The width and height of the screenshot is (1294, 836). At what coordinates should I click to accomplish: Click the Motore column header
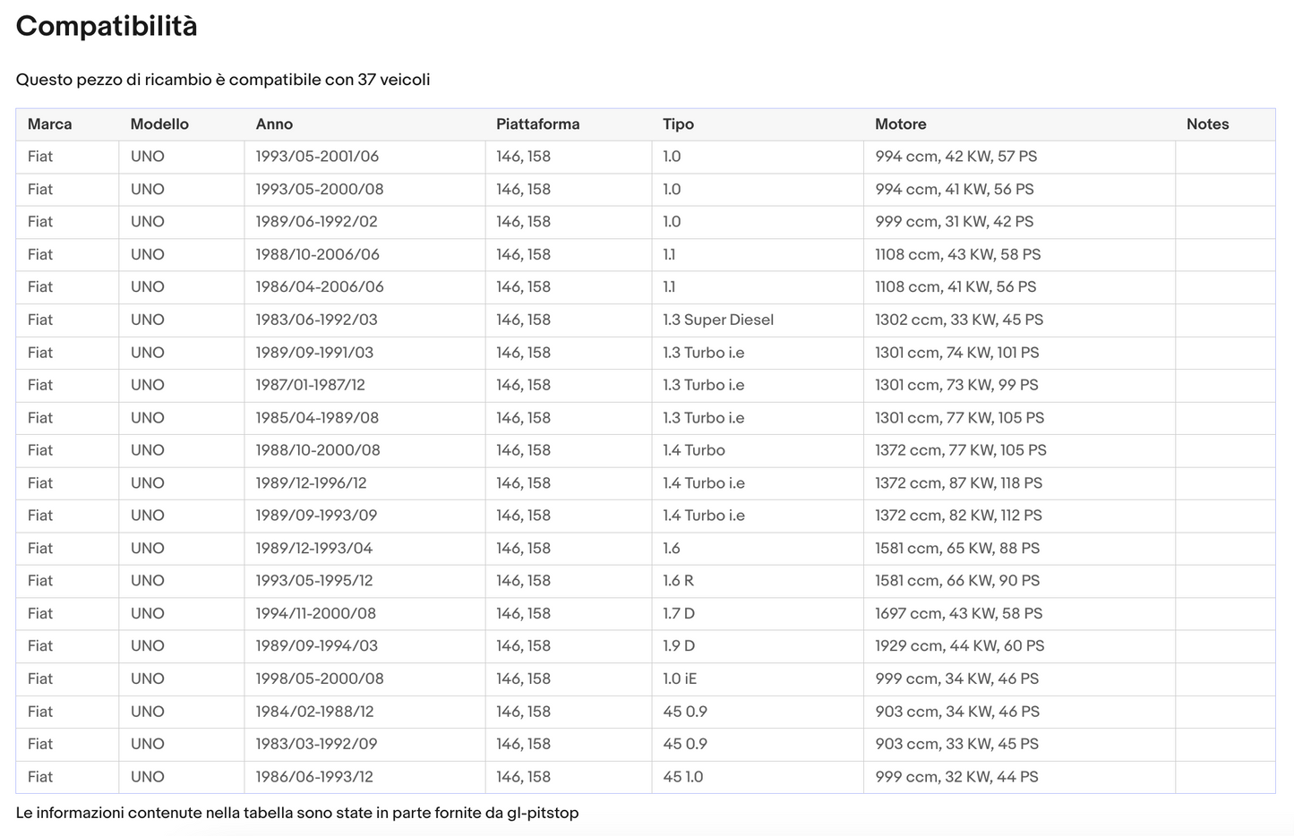[900, 124]
